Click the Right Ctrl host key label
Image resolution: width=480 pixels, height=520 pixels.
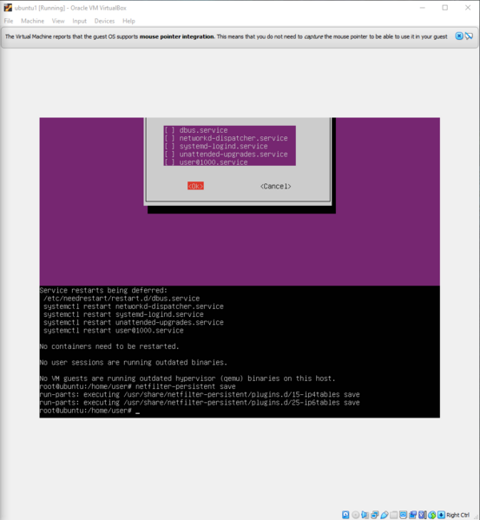(x=457, y=515)
